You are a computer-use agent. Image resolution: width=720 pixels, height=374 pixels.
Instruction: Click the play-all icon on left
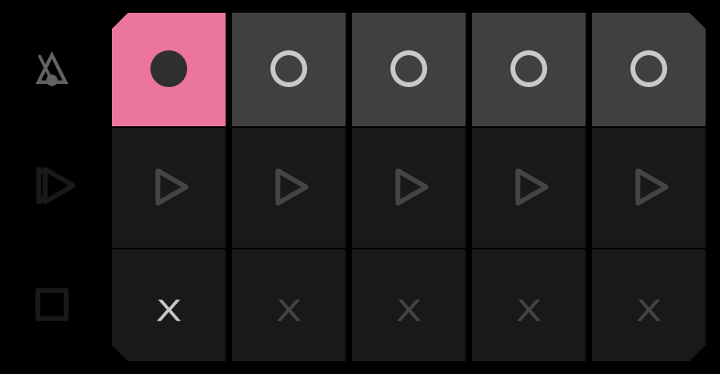coord(55,186)
